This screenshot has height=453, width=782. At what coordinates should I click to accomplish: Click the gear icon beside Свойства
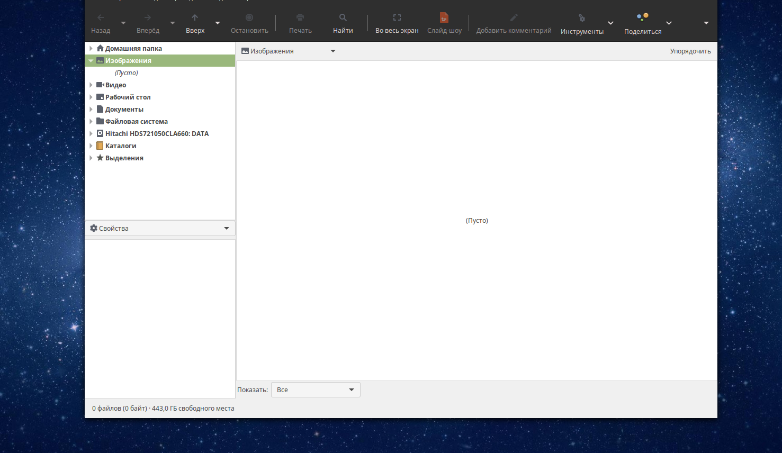pos(94,228)
